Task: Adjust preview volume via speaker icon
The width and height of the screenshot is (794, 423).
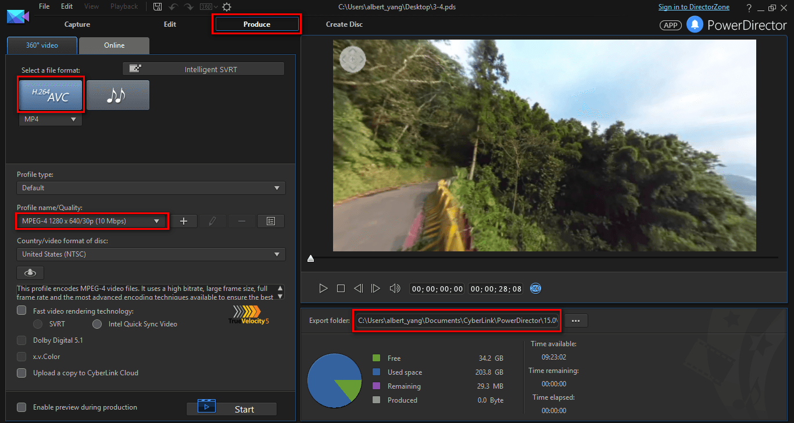Action: coord(395,288)
